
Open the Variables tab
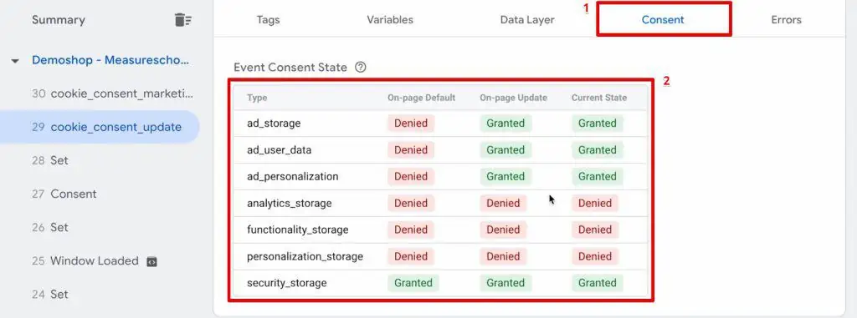[x=390, y=20]
